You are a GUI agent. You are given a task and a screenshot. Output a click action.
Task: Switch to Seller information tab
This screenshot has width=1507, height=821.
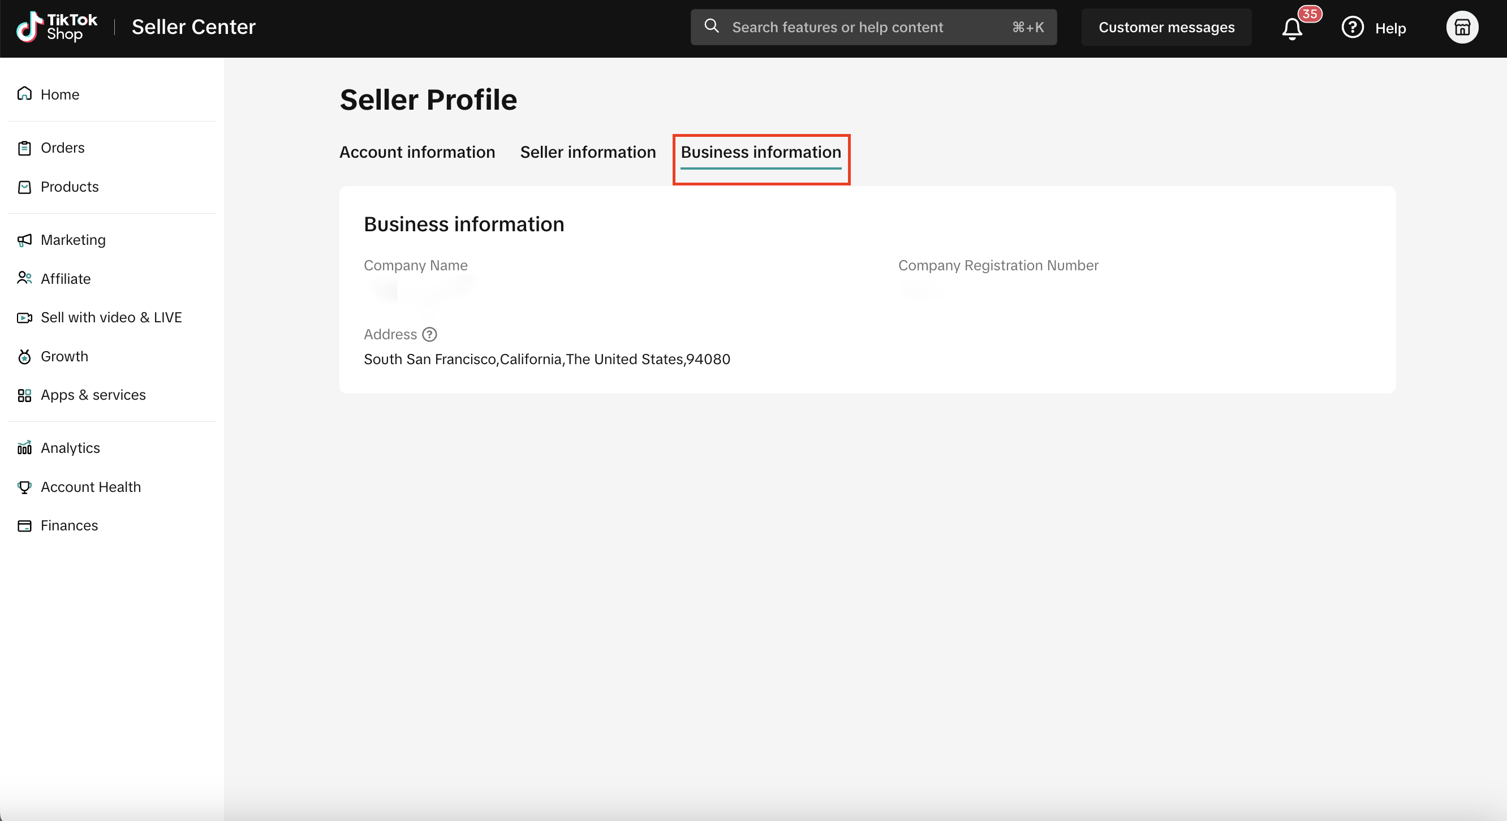point(587,152)
